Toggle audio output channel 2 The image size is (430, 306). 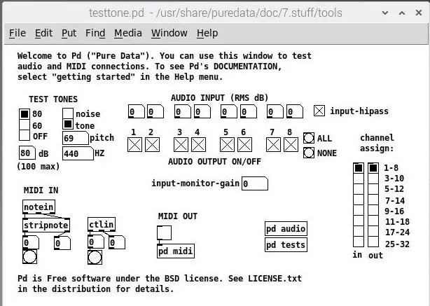[x=152, y=144]
